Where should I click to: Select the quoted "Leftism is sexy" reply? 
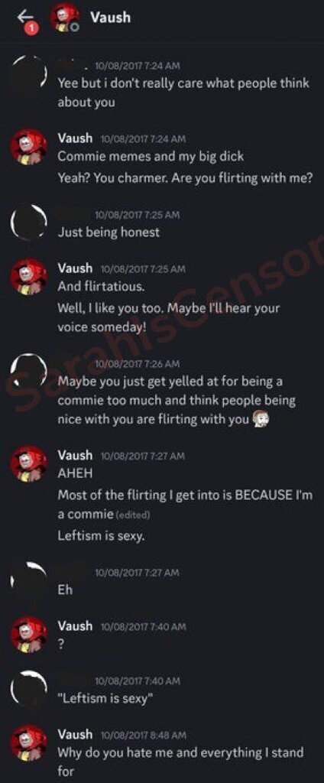(105, 698)
